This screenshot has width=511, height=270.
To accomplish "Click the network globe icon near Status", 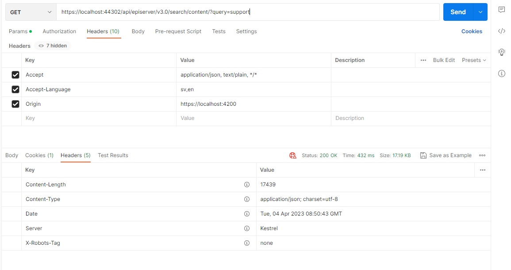I will pos(292,155).
